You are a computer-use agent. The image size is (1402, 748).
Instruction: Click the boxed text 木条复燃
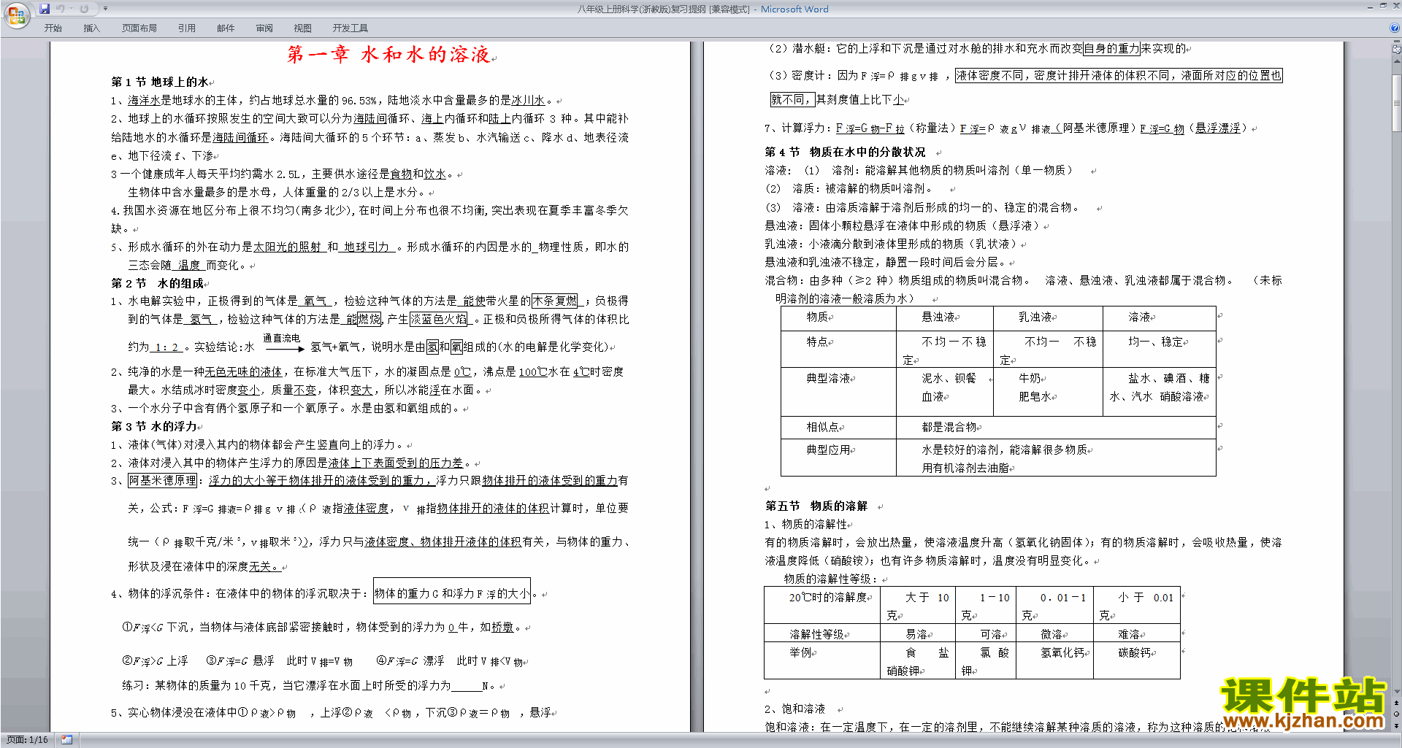point(555,301)
